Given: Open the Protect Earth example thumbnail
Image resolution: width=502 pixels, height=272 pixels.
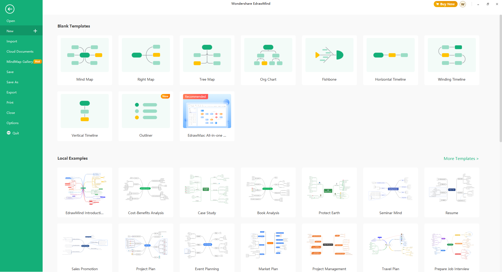Looking at the screenshot, I should 329,188.
